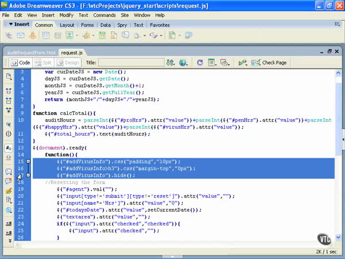Open the Commands menu

[x=104, y=14]
